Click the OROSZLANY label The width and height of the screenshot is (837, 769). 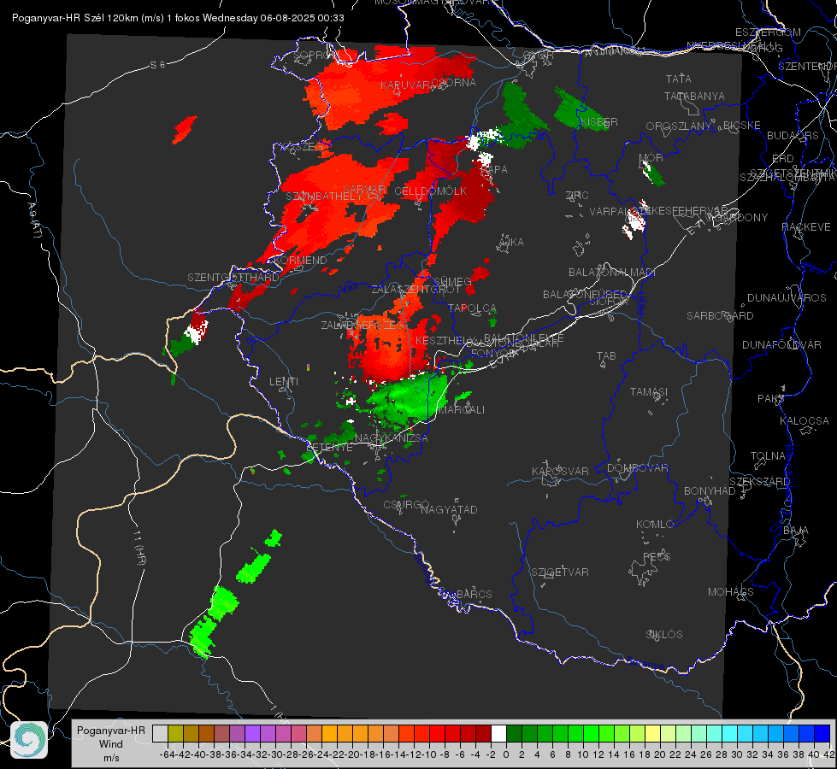coord(679,126)
